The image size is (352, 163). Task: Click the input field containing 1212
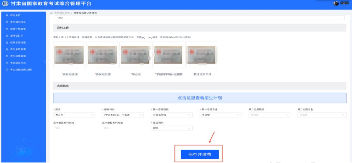(x=200, y=18)
